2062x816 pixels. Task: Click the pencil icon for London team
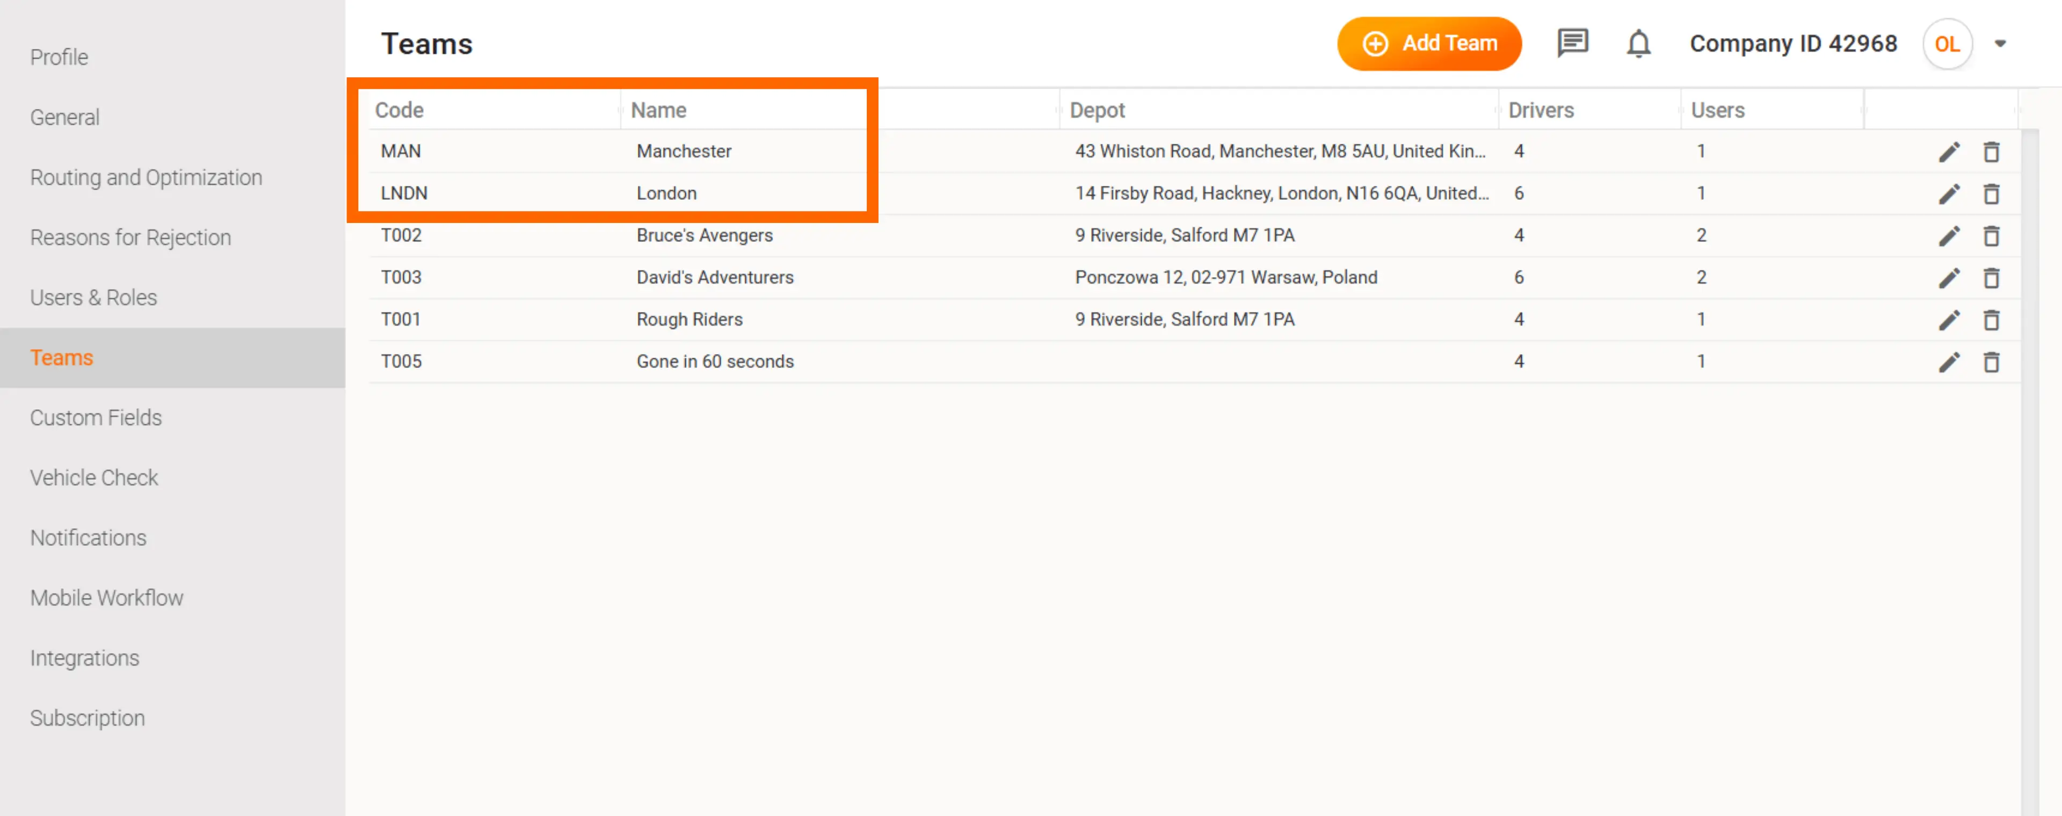(1948, 194)
